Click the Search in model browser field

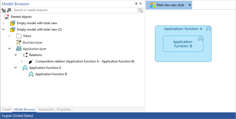[x=74, y=10]
